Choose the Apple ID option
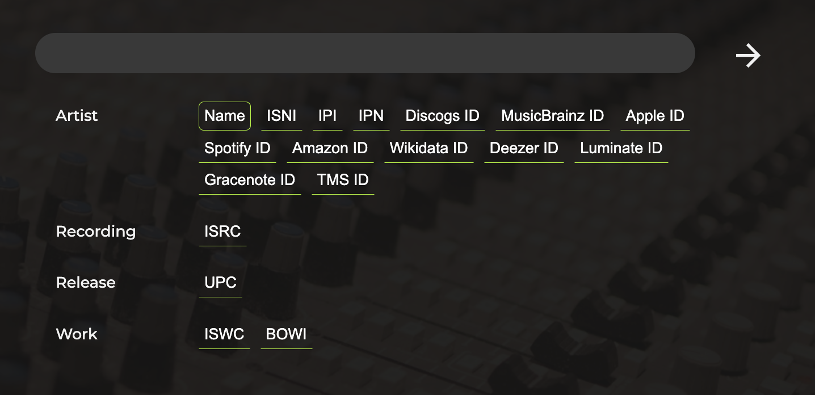This screenshot has height=395, width=815. click(655, 116)
